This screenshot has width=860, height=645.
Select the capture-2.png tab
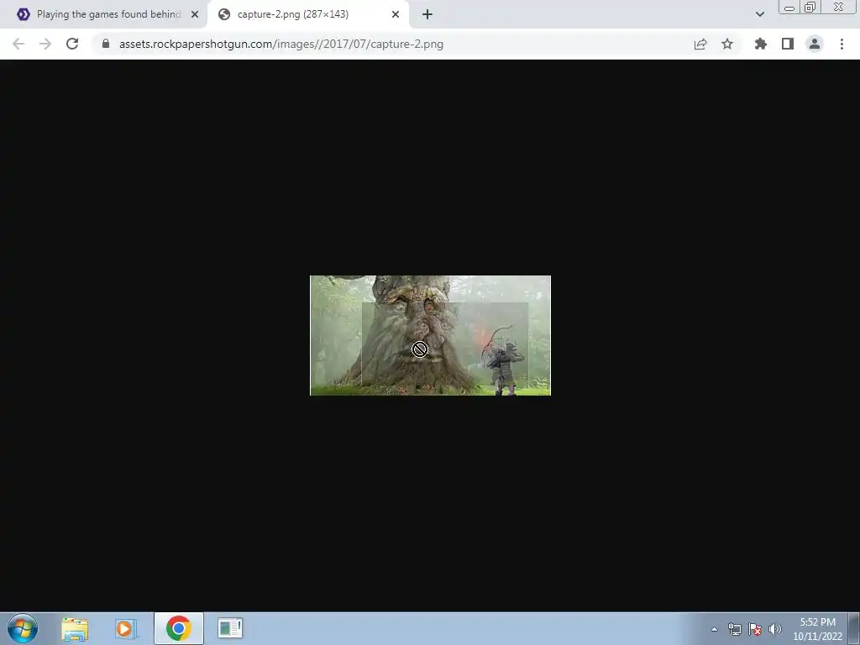tap(310, 14)
